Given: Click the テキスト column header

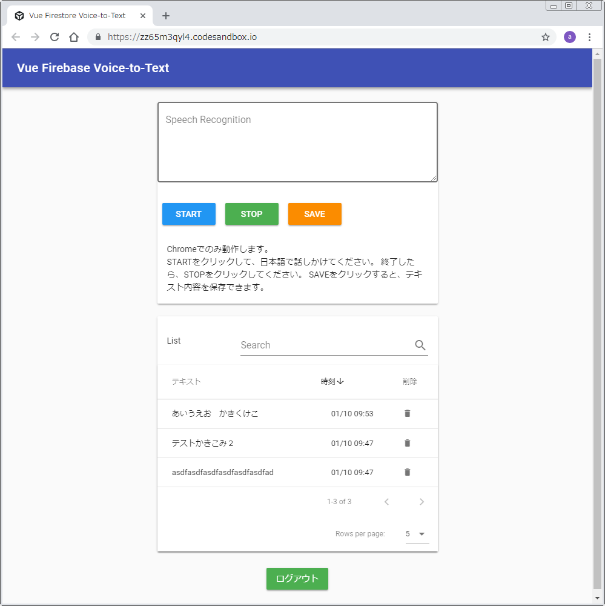Looking at the screenshot, I should click(186, 381).
